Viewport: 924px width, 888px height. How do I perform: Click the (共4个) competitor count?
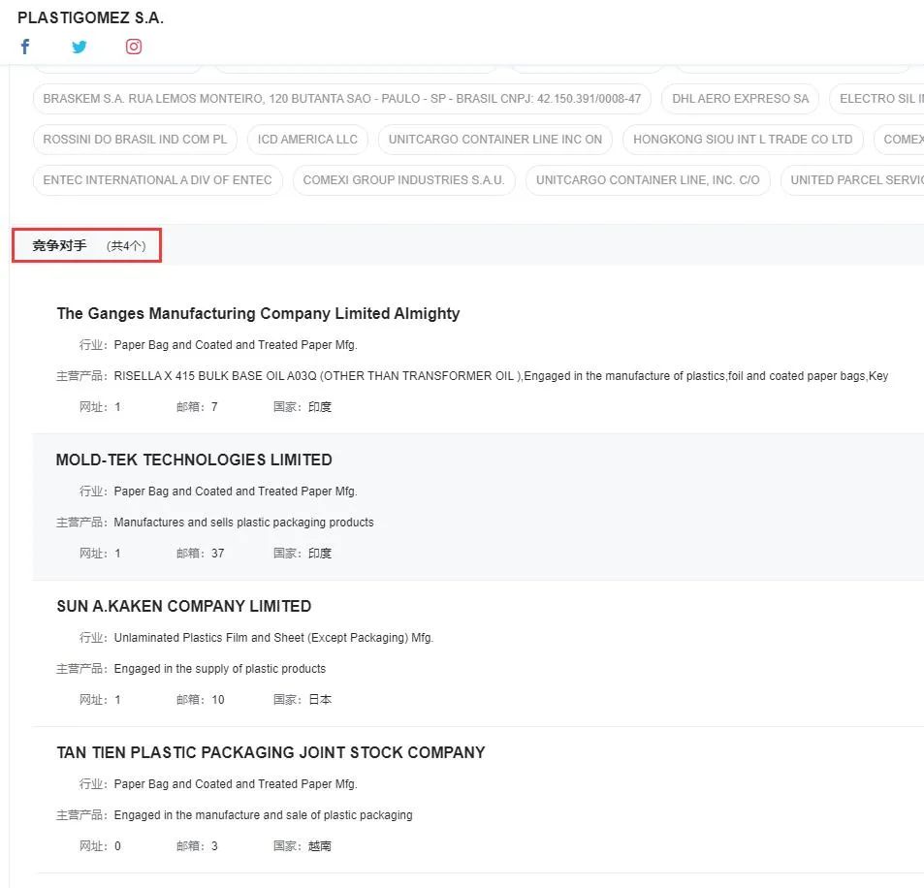click(x=126, y=245)
